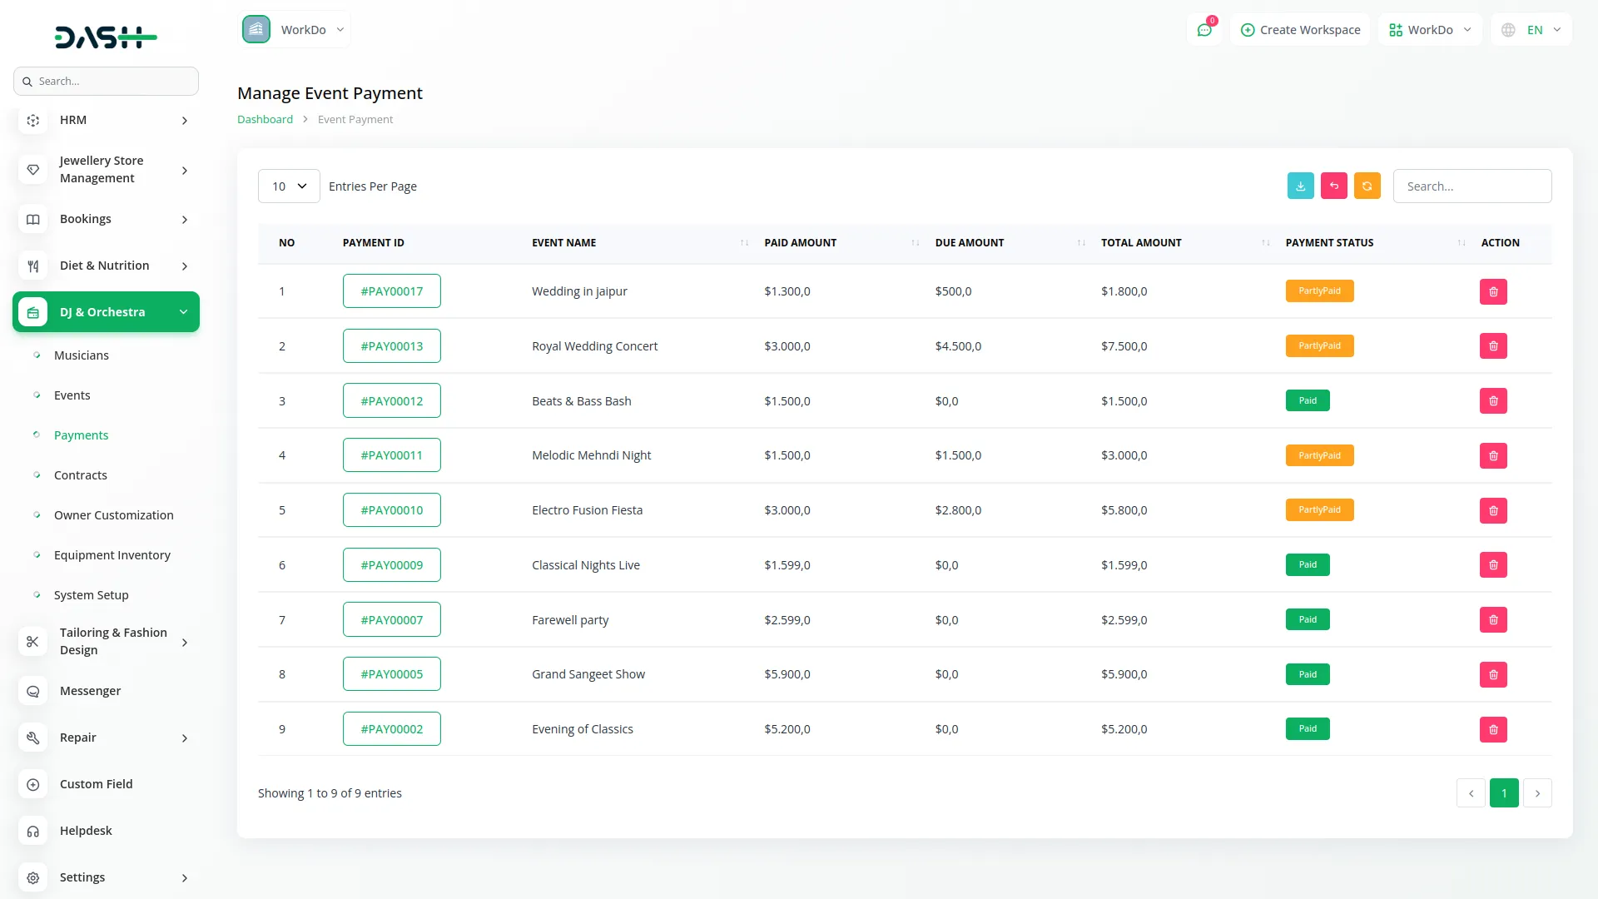The height and width of the screenshot is (899, 1598).
Task: Expand the HRM sidebar menu
Action: tap(184, 121)
